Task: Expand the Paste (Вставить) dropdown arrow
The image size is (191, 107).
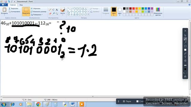Action: point(4,15)
